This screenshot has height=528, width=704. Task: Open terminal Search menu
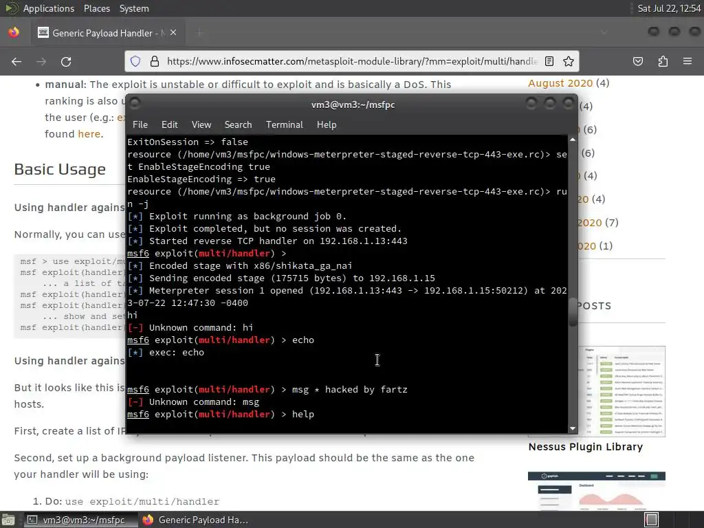pos(238,125)
